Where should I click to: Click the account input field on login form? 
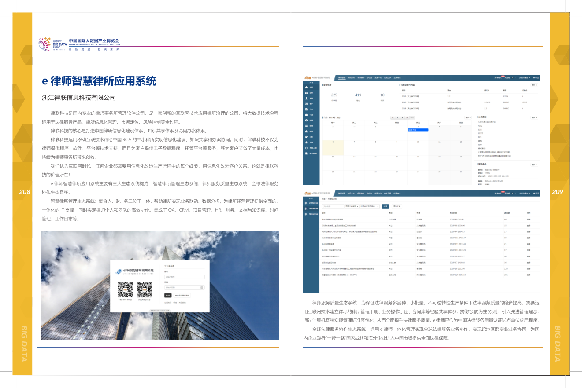184,277
